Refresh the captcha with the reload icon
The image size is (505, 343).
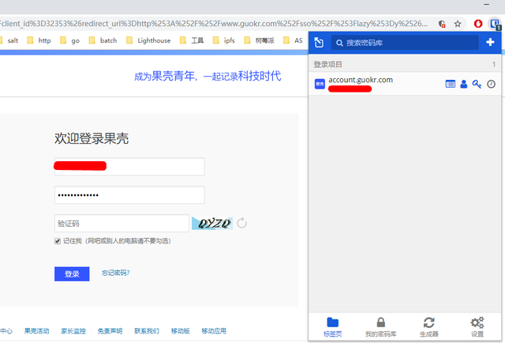241,223
